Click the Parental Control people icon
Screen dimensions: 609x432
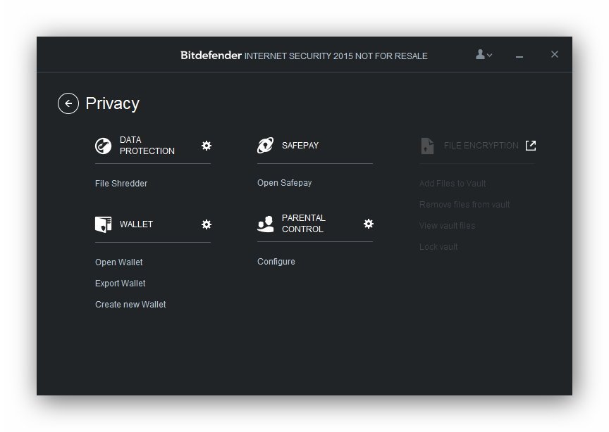pos(265,224)
